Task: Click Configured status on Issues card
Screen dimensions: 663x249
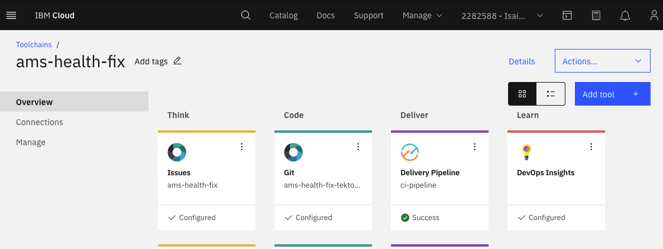Action: pyautogui.click(x=192, y=218)
